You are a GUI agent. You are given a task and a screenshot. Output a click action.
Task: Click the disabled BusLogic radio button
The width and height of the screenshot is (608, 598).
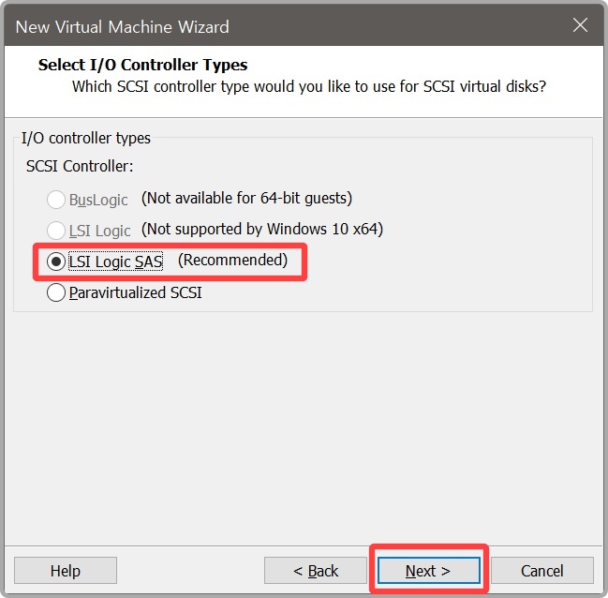(56, 200)
